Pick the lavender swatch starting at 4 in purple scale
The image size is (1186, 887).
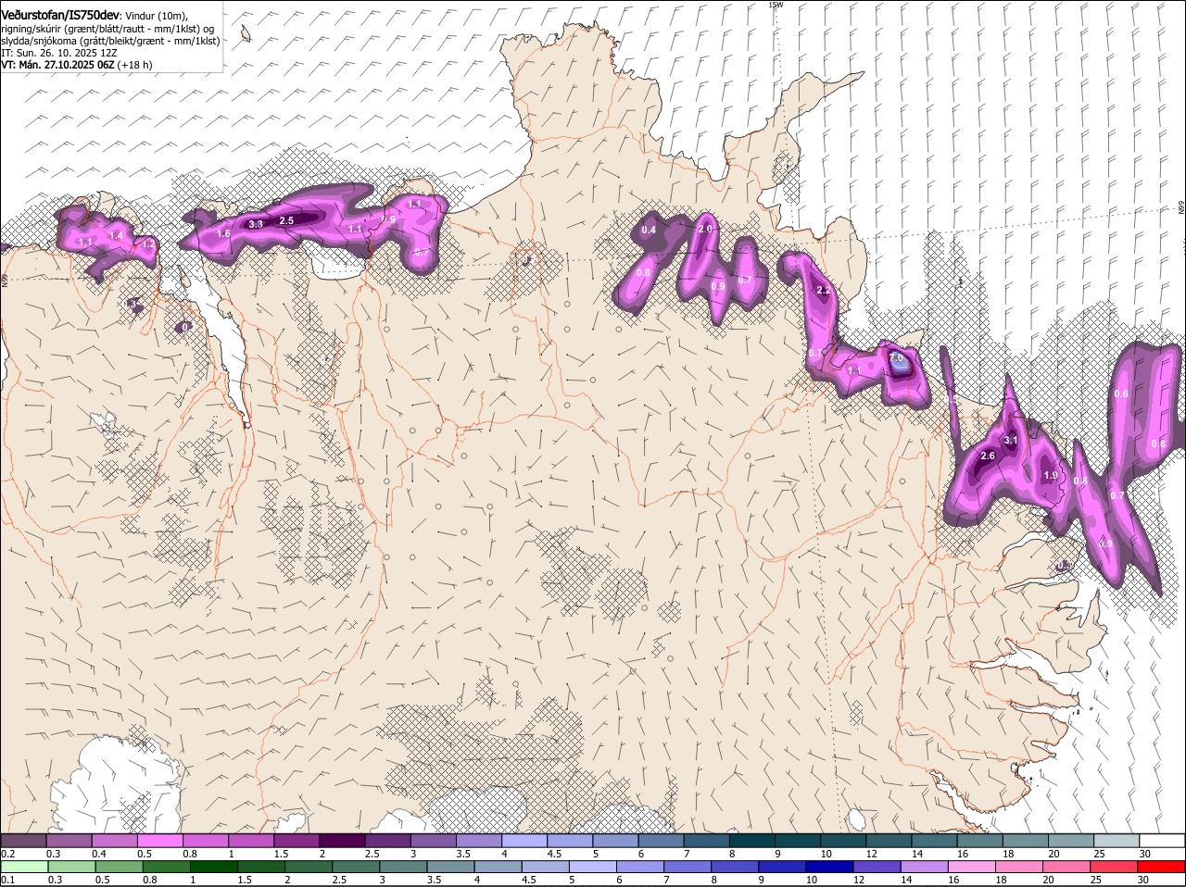coord(524,841)
